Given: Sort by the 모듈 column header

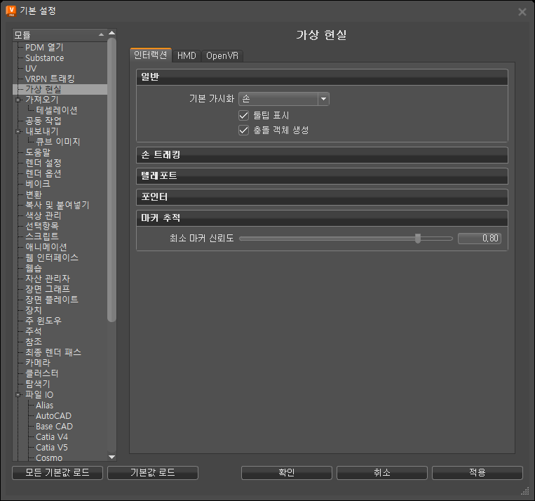Looking at the screenshot, I should coord(60,35).
